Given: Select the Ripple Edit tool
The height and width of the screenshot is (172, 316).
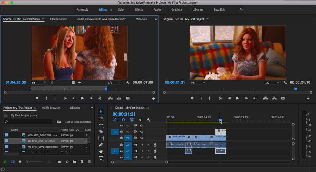Looking at the screenshot, I should pos(101,125).
